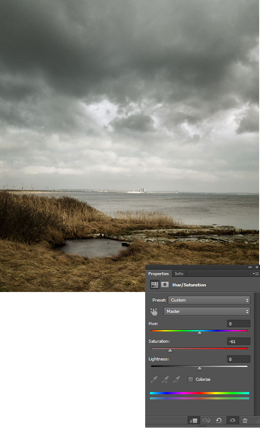Activate the on-image targeted adjustment hand tool
260x428 pixels.
point(154,311)
